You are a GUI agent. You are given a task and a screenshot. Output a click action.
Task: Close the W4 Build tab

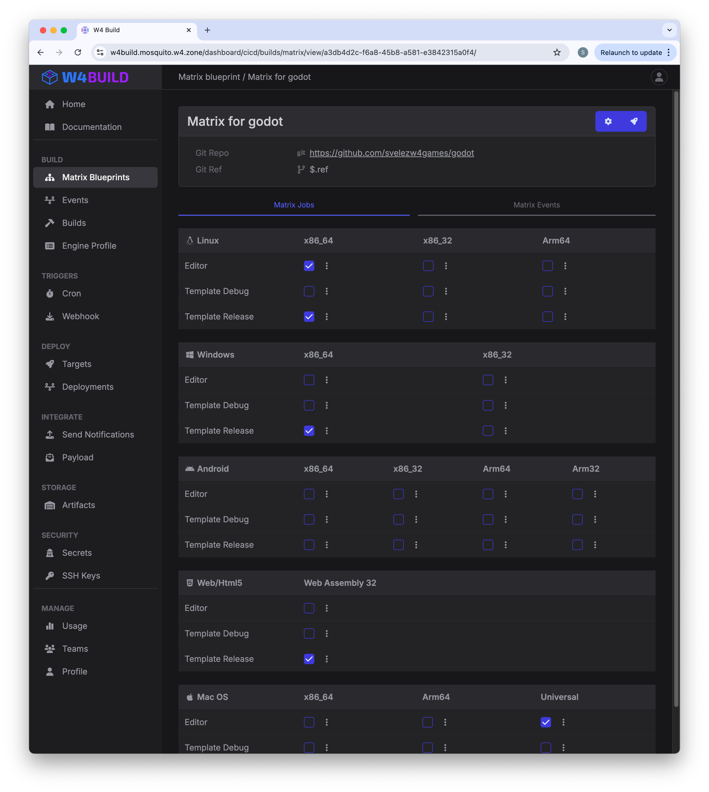189,30
